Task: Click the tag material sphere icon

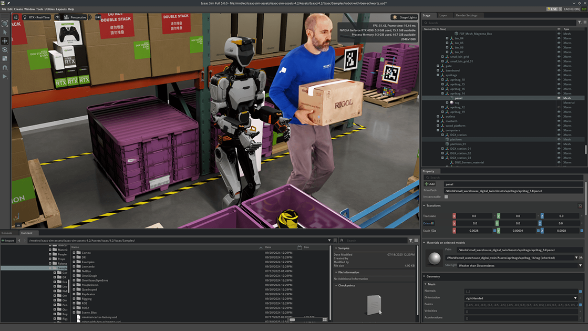Action: tap(451, 102)
